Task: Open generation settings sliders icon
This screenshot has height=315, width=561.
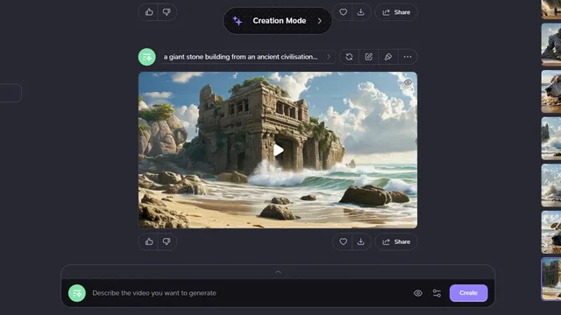Action: click(437, 293)
